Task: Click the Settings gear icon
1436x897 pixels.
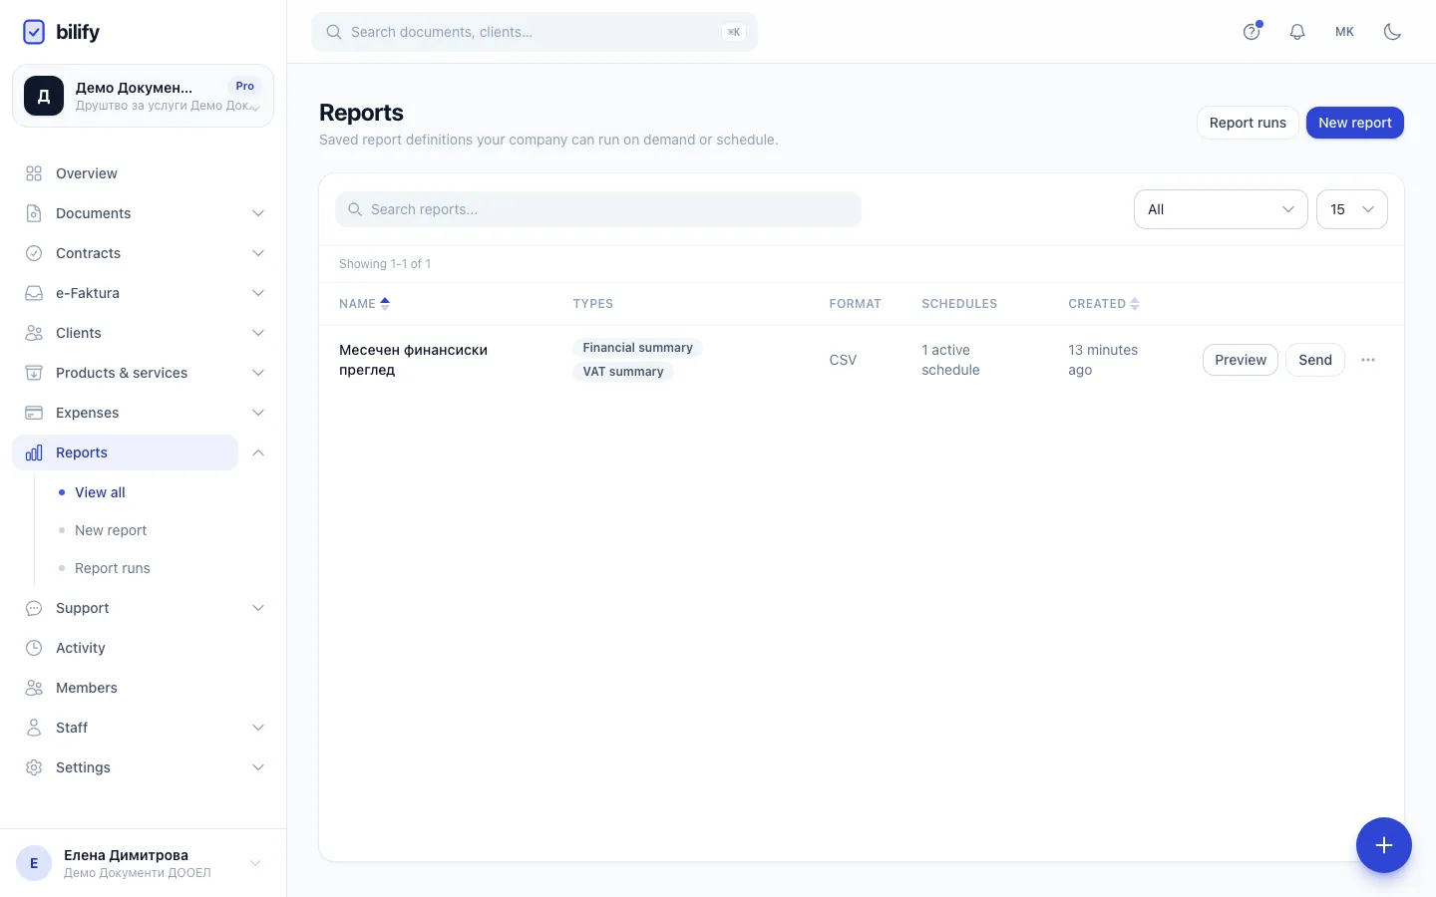Action: coord(34,767)
